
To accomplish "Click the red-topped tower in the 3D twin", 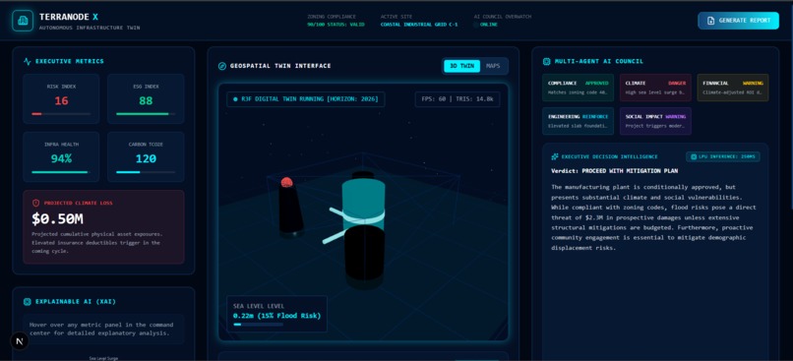I will [290, 208].
